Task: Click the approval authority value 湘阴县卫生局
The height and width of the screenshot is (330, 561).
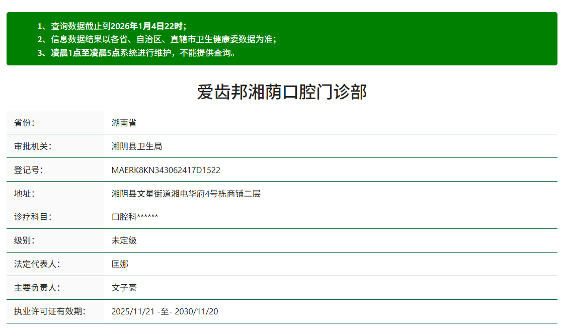Action: [136, 146]
